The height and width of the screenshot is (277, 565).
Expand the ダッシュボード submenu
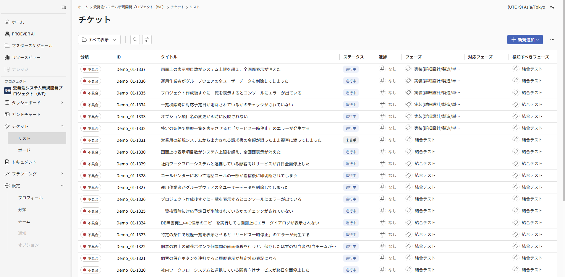[x=62, y=102]
